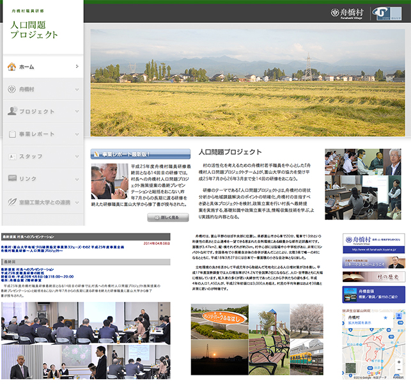Click the leaf icon beside 室蘭工業大学との連携
Screen dimensions: 411x385
[x=12, y=201]
